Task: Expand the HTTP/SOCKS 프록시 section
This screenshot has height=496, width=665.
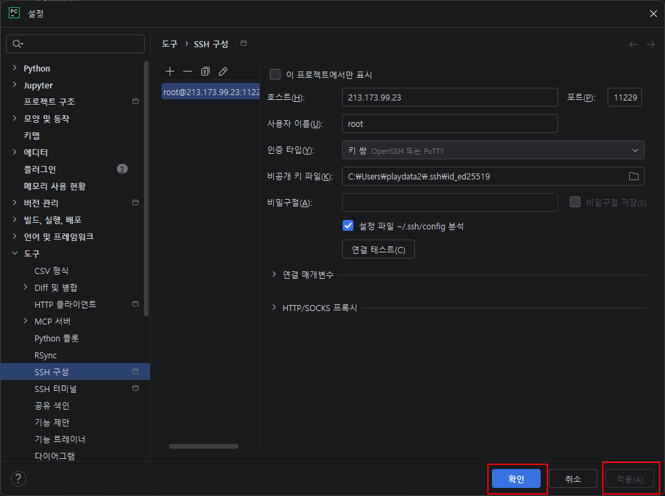Action: pyautogui.click(x=274, y=307)
